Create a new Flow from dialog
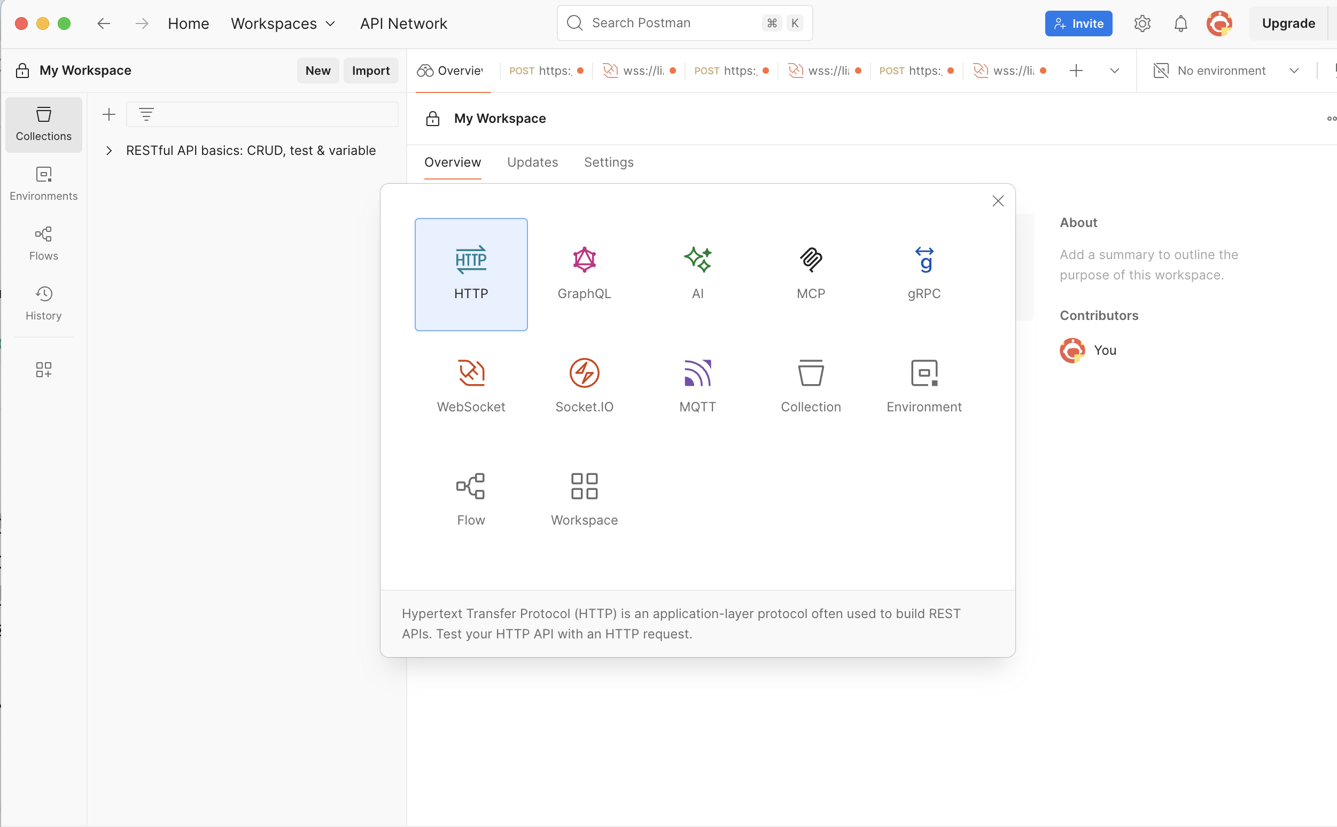This screenshot has height=827, width=1337. point(470,499)
